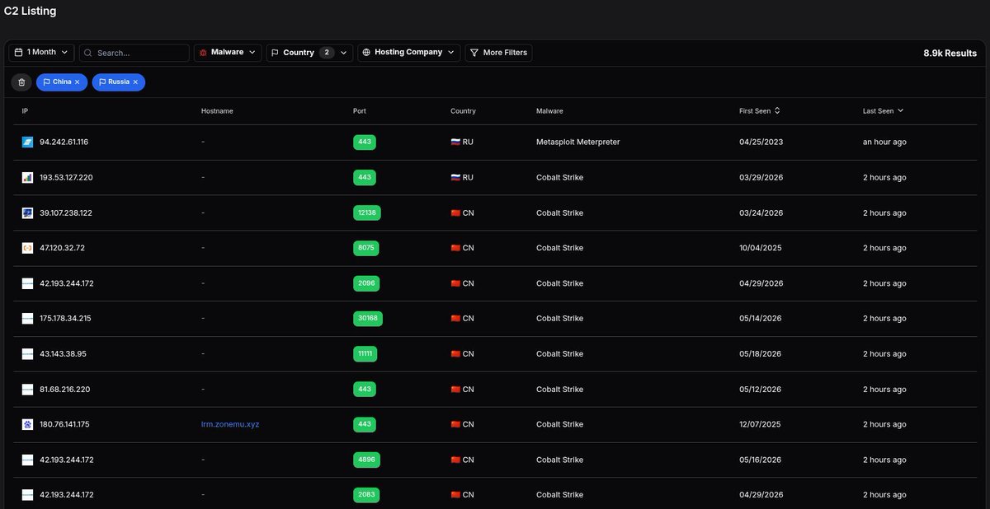Click the provider icon beside 39.107.238.122
Screen dimensions: 990x509
[x=27, y=212]
